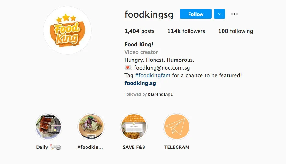Open the #foodkin… highlight story circle
This screenshot has width=286, height=164.
[91, 126]
